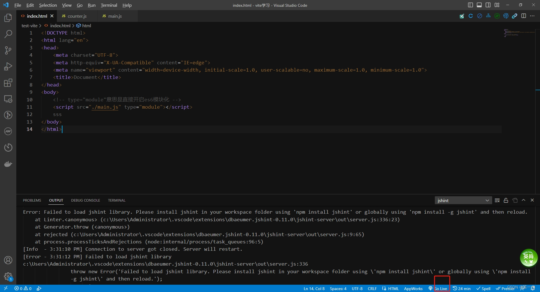Expand the test-vite breadcrumb

pyautogui.click(x=30, y=26)
